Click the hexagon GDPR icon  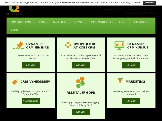tap(80, 82)
